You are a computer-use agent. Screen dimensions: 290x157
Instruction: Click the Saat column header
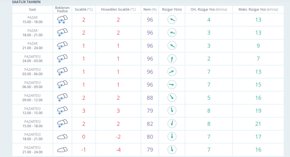32,9
